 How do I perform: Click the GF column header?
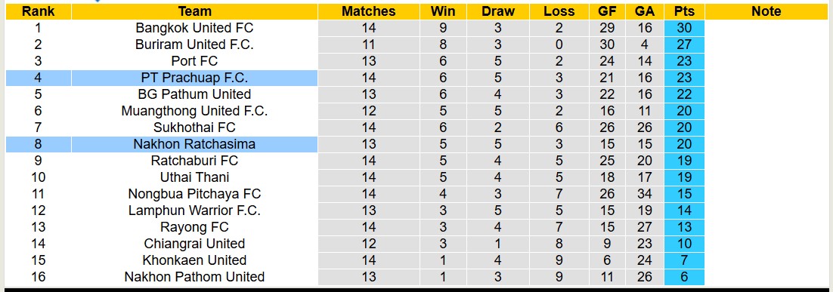tap(607, 11)
